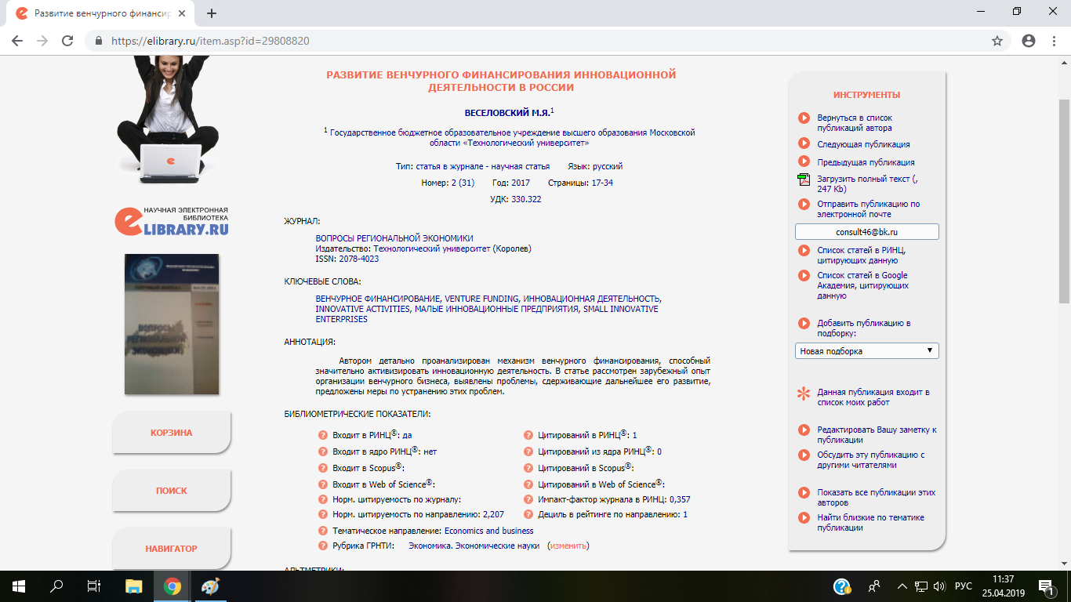The image size is (1071, 602).
Task: Click the 'ПОИСК' sidebar button
Action: click(x=171, y=491)
